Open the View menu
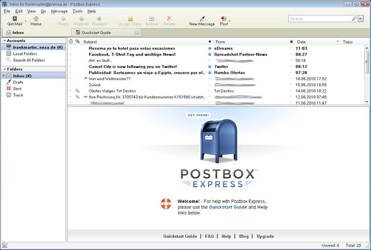The height and width of the screenshot is (250, 371). pyautogui.click(x=31, y=11)
